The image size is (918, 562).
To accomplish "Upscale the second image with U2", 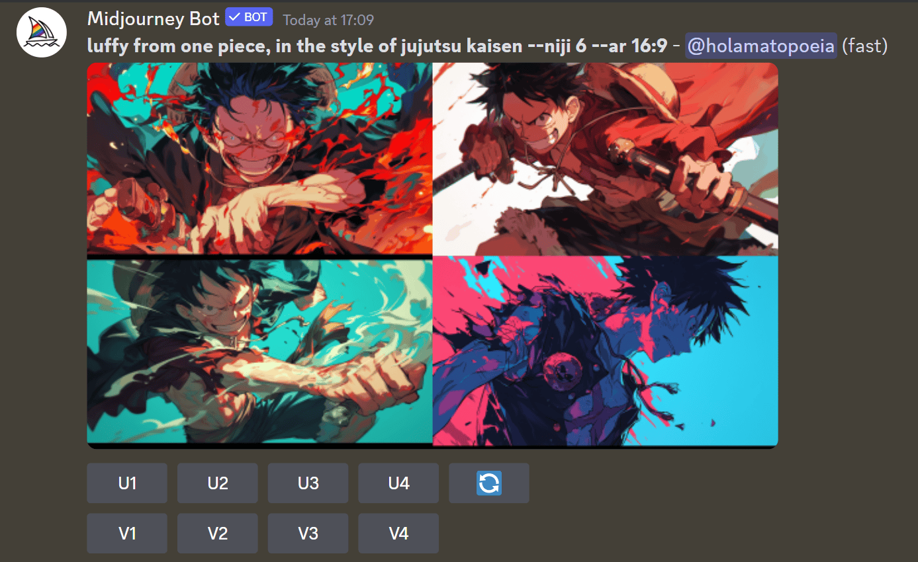I will point(218,483).
